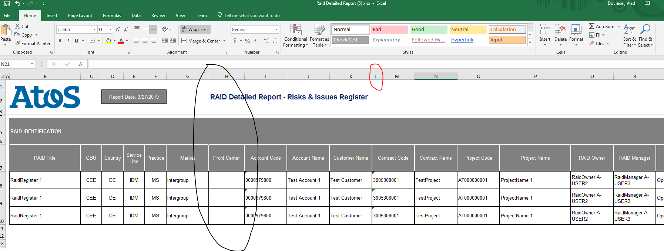664x251 pixels.
Task: Click the Increase Indent icon
Action: point(173,41)
